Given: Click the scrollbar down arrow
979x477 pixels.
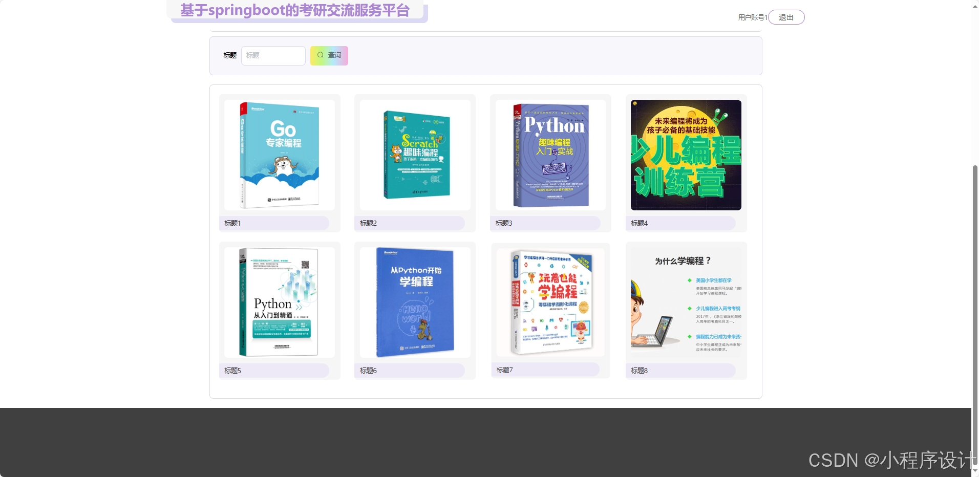Looking at the screenshot, I should click(975, 471).
